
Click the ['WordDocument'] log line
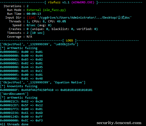pyautogui.click(x=14, y=94)
